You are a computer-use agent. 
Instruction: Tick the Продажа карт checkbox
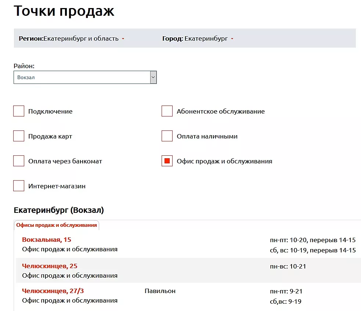pos(19,136)
